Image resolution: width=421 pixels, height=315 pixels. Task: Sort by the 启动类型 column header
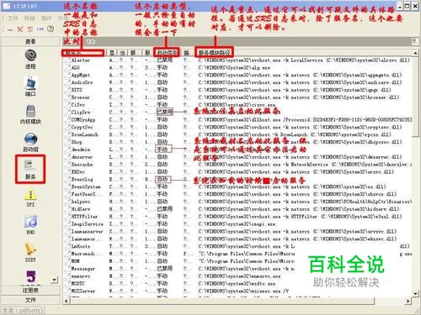tap(167, 52)
